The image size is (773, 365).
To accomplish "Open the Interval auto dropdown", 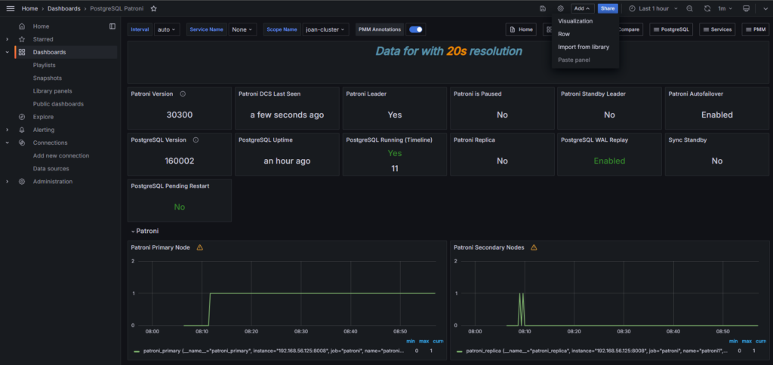I will point(168,29).
